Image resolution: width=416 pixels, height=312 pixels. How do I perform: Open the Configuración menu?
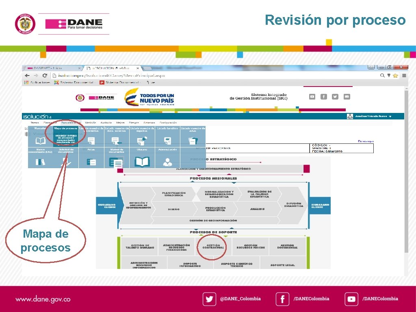168,123
